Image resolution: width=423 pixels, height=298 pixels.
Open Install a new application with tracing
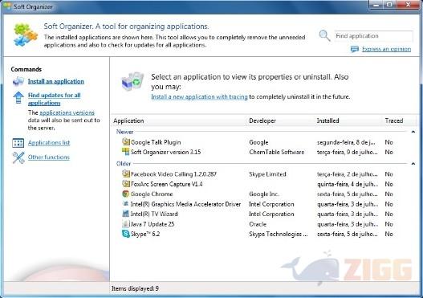pos(199,97)
